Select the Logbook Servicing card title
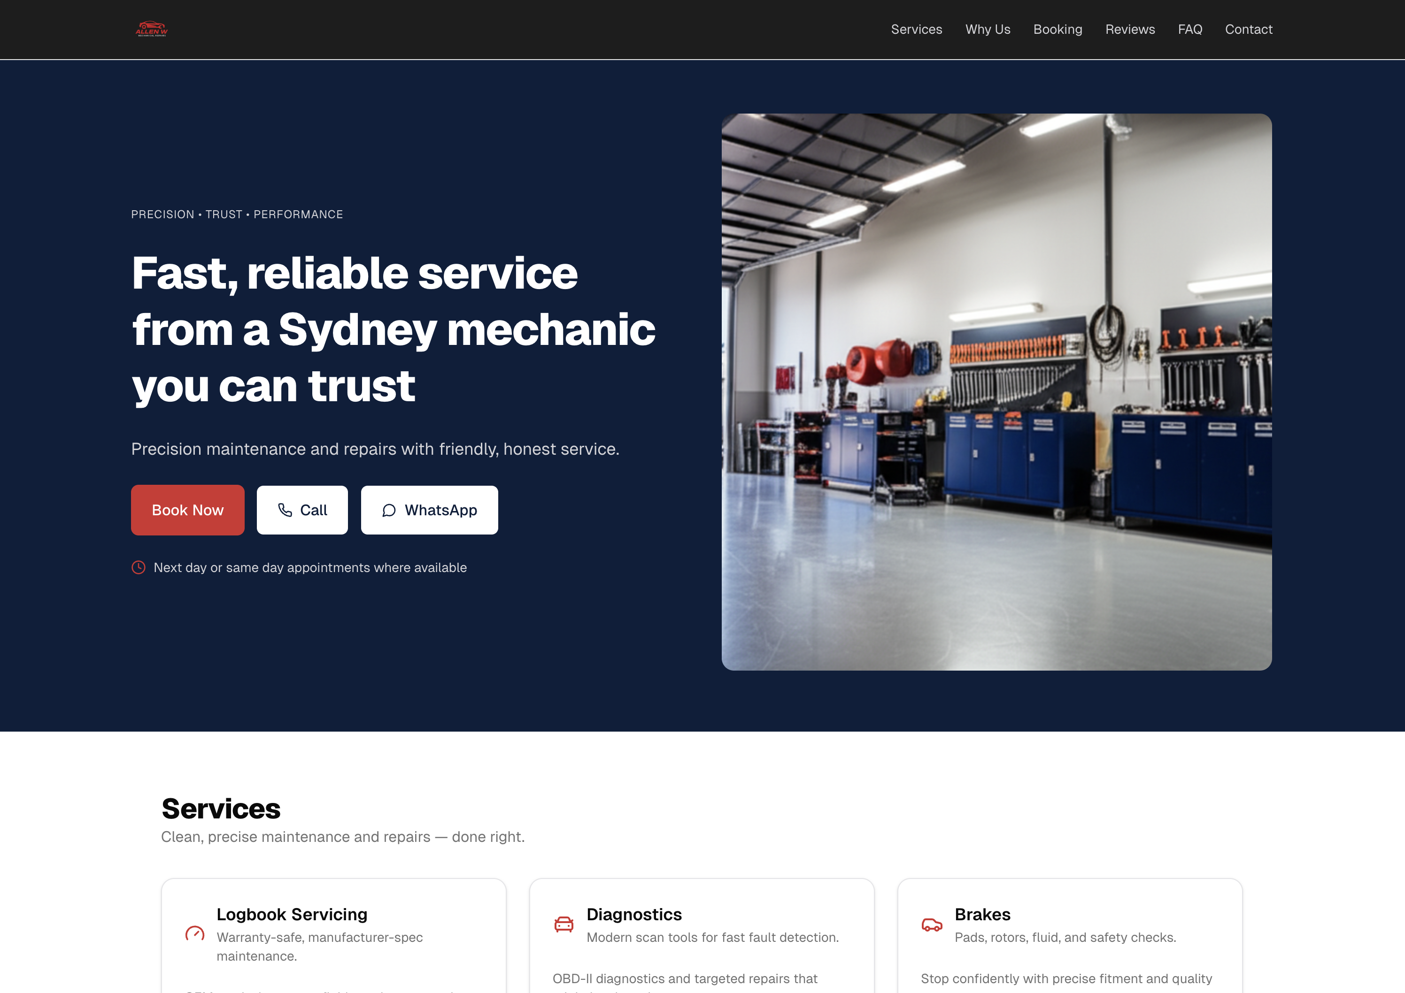Image resolution: width=1405 pixels, height=993 pixels. tap(292, 914)
